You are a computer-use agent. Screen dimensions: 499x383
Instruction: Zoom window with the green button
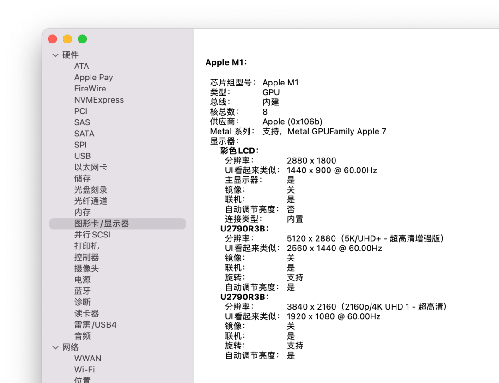(x=82, y=39)
